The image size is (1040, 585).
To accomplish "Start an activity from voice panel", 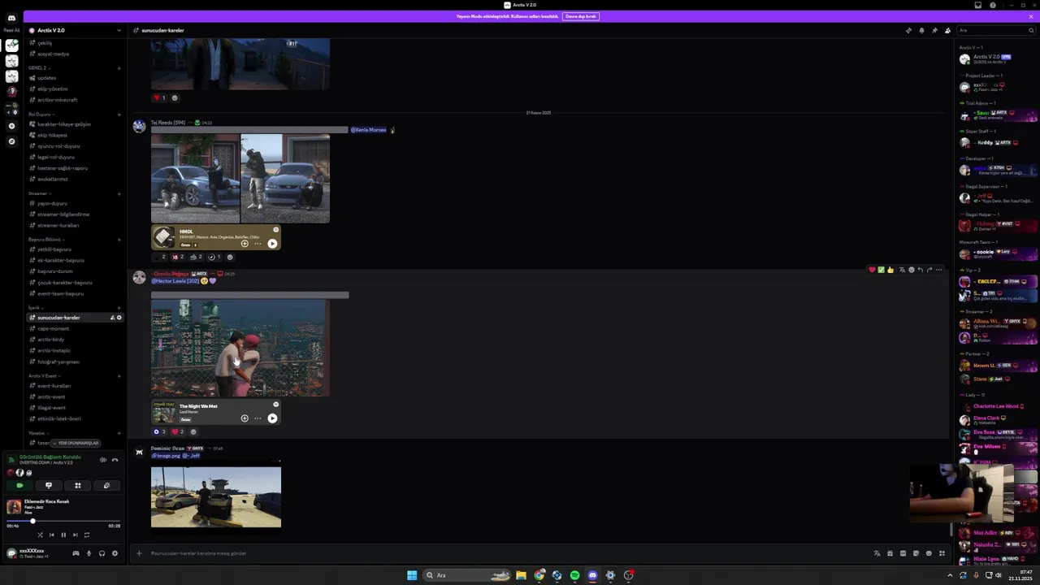I will click(78, 485).
